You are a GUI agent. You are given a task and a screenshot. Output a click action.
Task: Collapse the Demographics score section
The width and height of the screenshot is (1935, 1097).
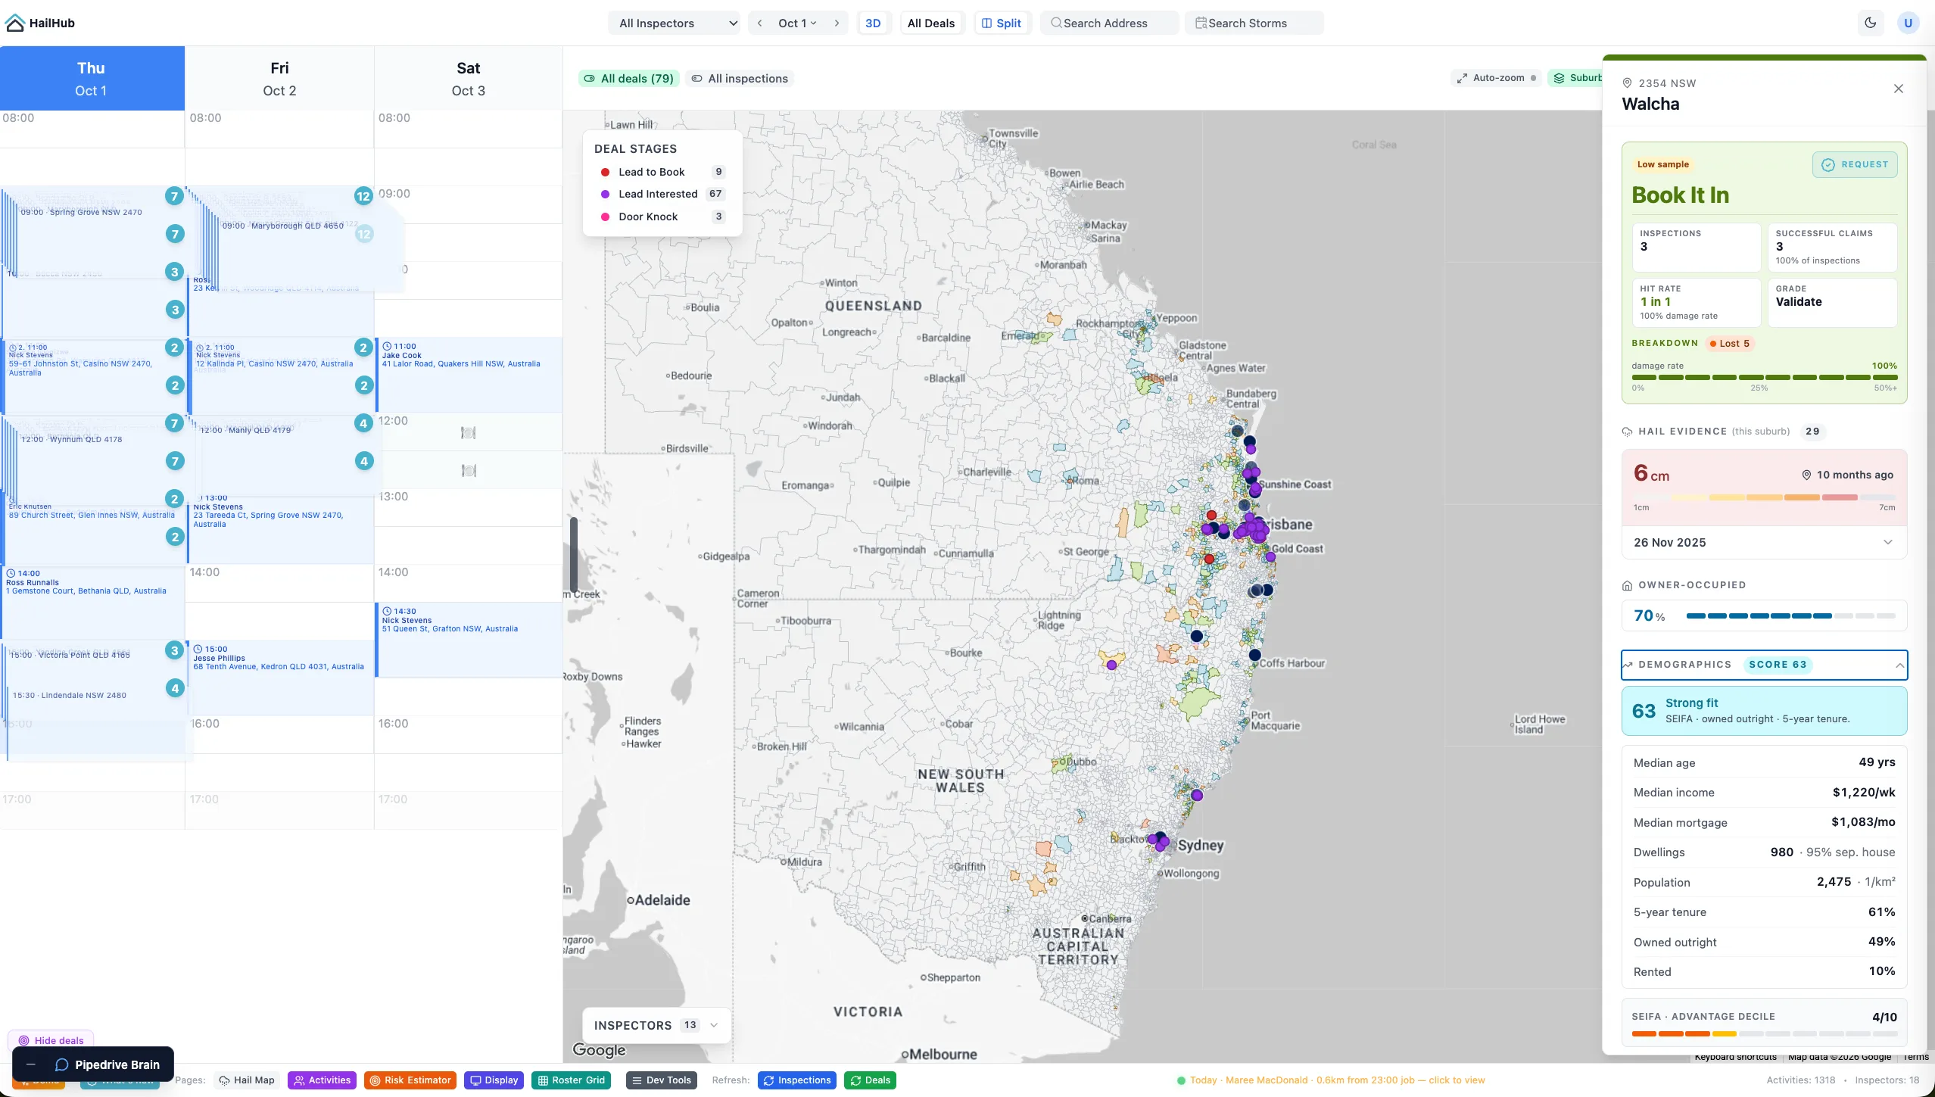[x=1764, y=665]
